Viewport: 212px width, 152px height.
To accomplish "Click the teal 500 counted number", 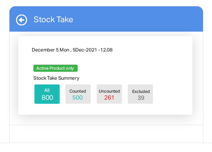I will [78, 98].
